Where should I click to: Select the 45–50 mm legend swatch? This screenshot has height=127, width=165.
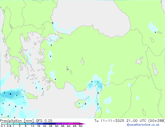77,124
